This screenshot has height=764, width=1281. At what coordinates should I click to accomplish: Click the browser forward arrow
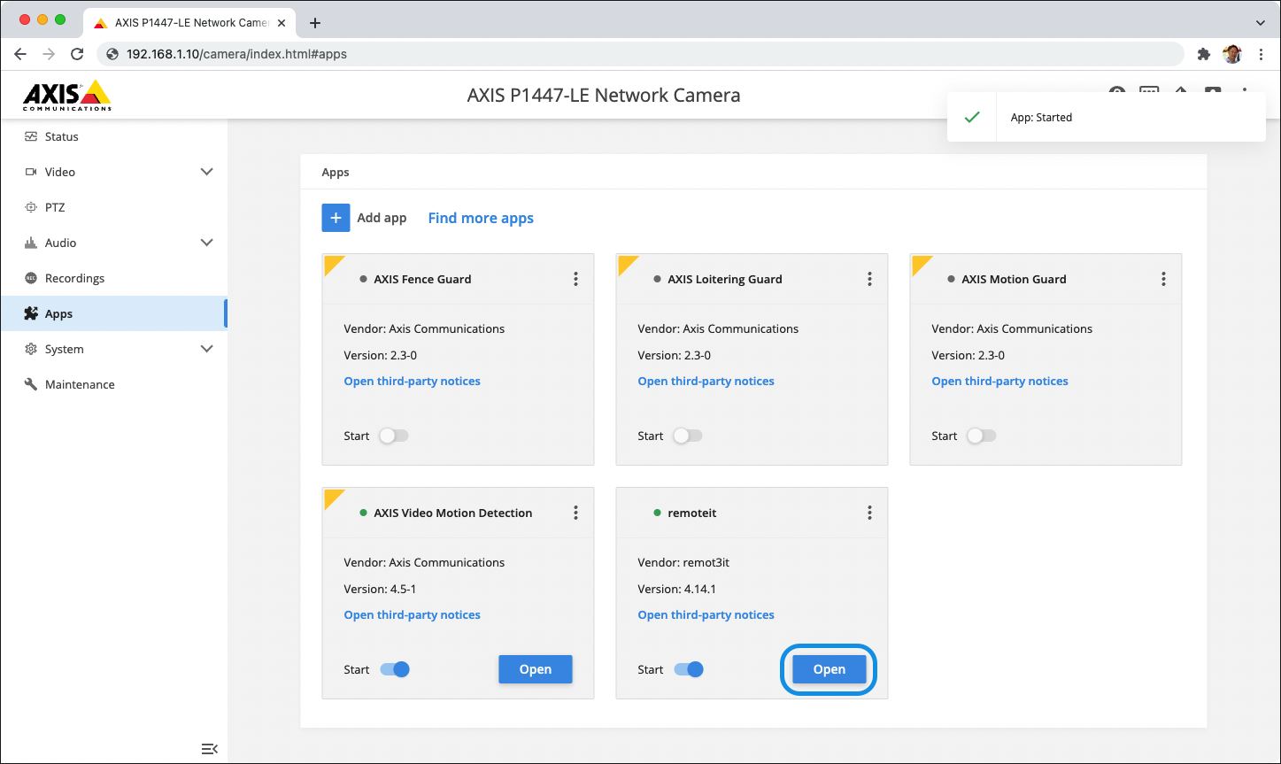[49, 54]
